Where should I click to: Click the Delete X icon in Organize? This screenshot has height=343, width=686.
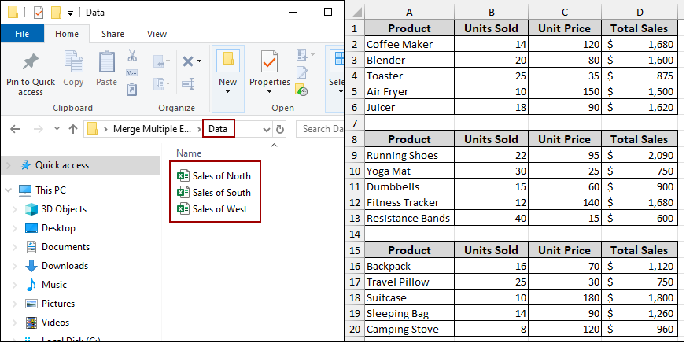(x=188, y=61)
